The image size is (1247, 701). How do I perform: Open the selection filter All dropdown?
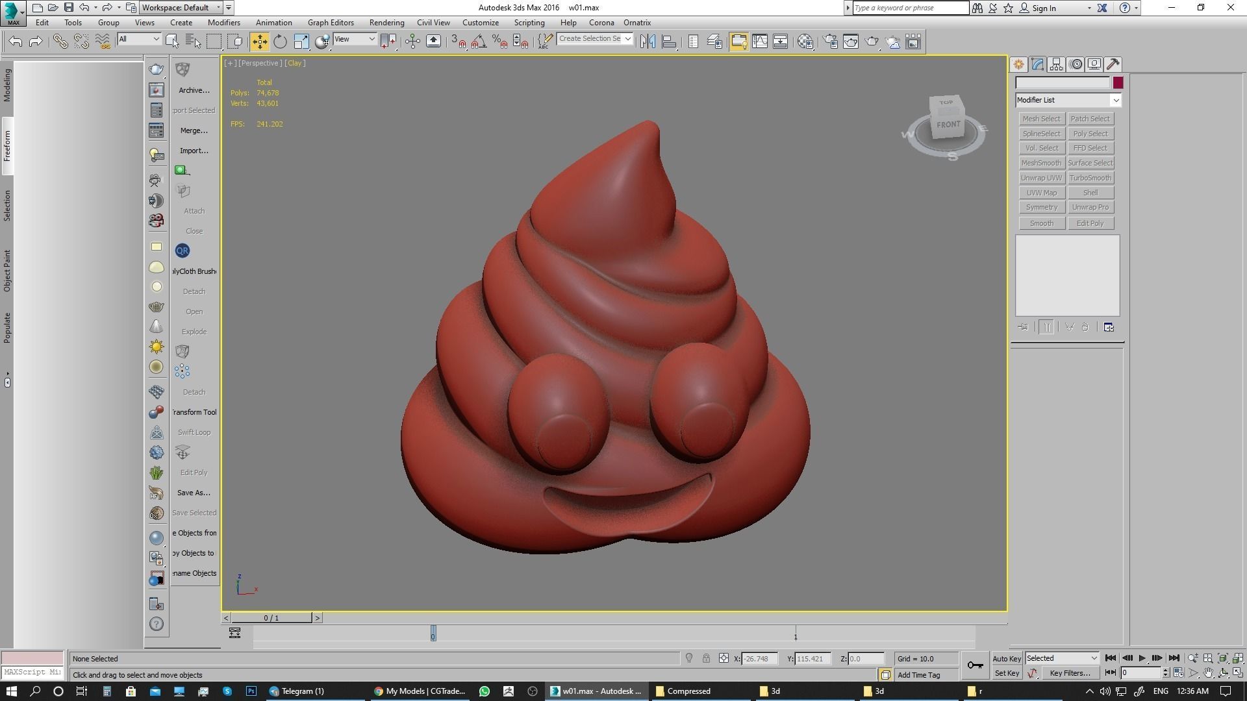tap(139, 39)
